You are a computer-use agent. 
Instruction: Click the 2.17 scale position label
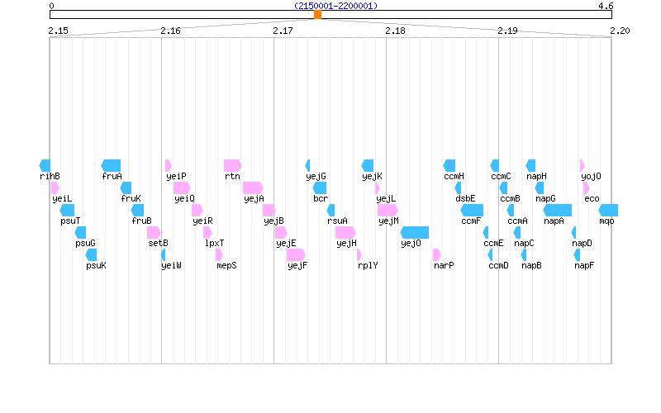tap(283, 31)
